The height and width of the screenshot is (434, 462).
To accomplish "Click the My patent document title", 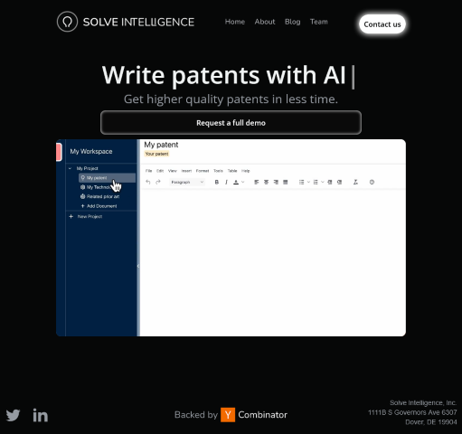I will [161, 145].
